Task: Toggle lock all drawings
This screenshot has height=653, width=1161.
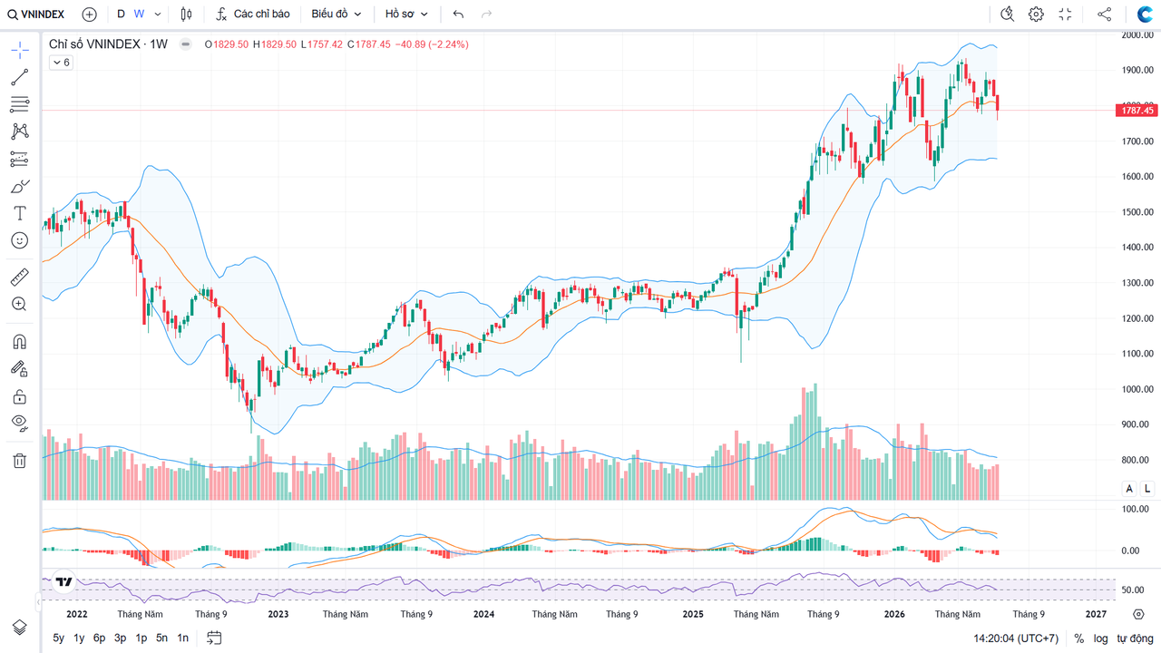Action: click(x=19, y=396)
